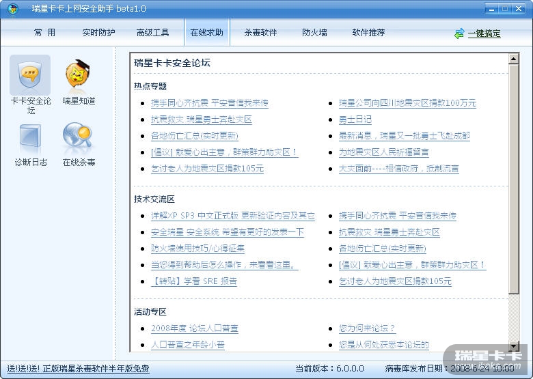
Task: Open the 卡卡安全论坛 shield icon
Action: 30,75
